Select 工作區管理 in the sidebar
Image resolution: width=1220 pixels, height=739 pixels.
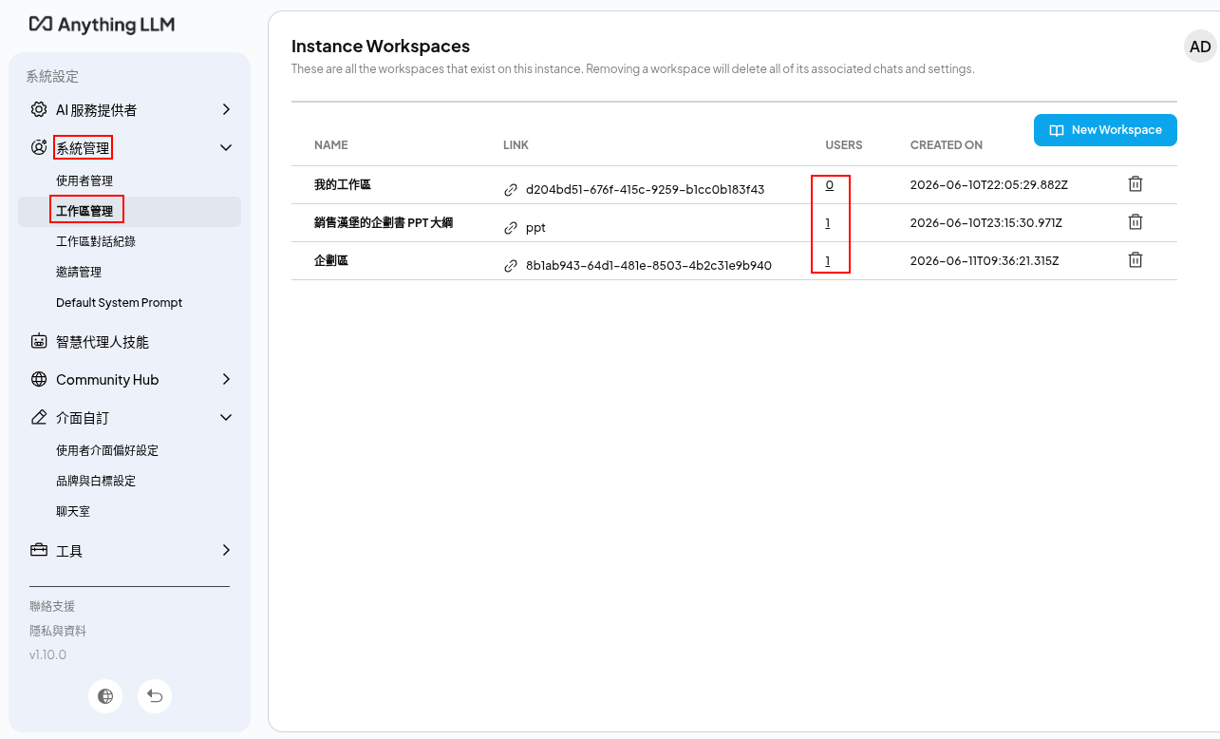click(x=129, y=211)
